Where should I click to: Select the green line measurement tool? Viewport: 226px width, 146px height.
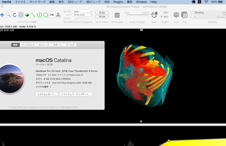[x=33, y=15]
